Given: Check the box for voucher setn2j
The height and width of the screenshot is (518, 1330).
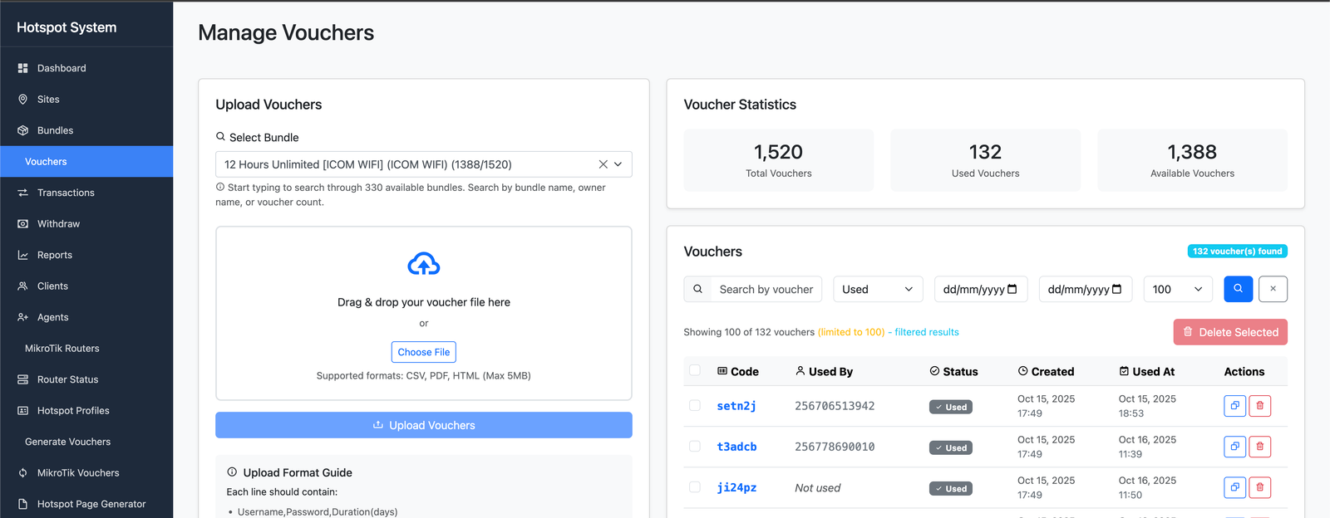Looking at the screenshot, I should (695, 405).
